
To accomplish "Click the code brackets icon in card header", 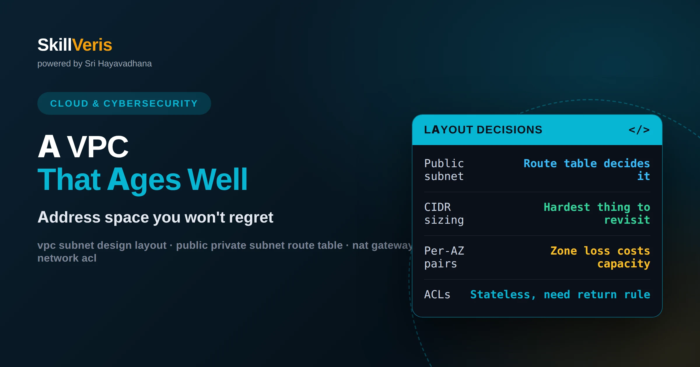I will tap(639, 130).
